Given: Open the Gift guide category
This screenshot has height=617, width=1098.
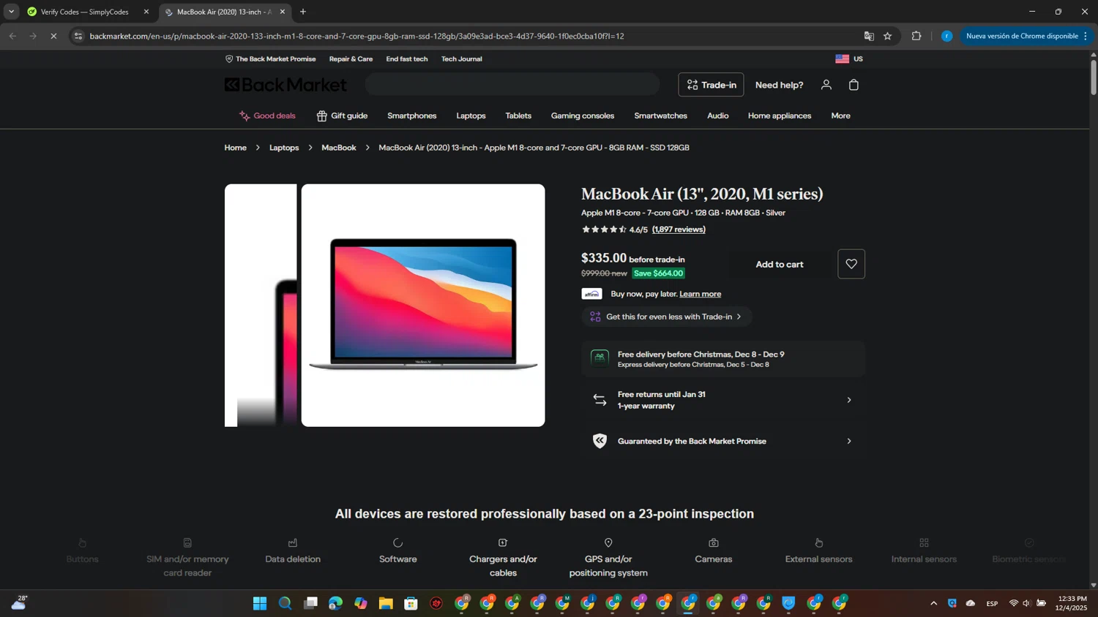Looking at the screenshot, I should click(x=342, y=116).
